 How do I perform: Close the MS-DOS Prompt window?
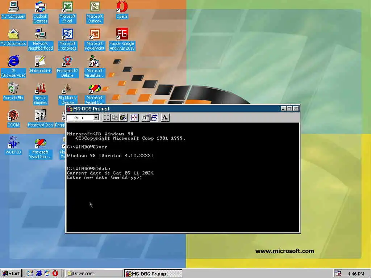coord(296,109)
